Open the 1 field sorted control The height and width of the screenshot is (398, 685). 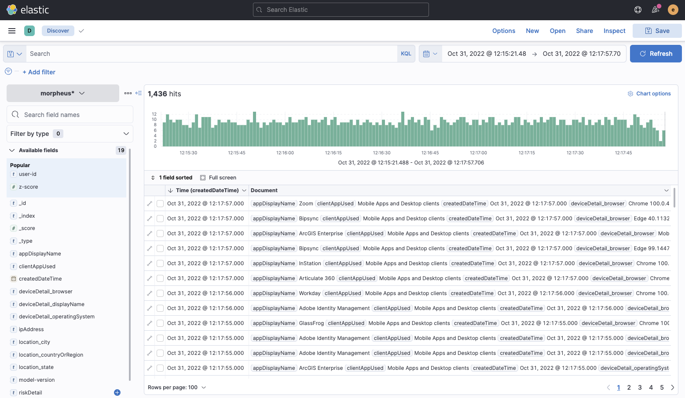pos(172,178)
